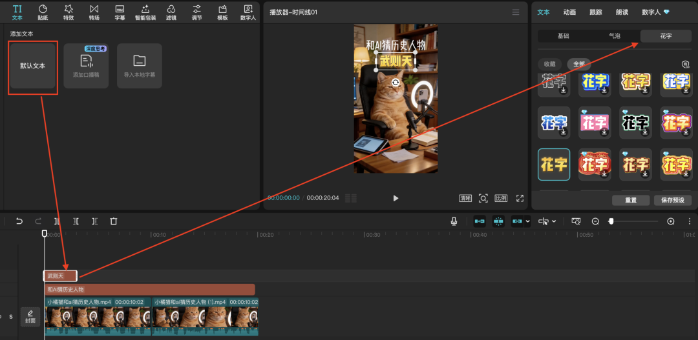Click the delete trash icon in timeline toolbar
698x340 pixels.
(114, 221)
